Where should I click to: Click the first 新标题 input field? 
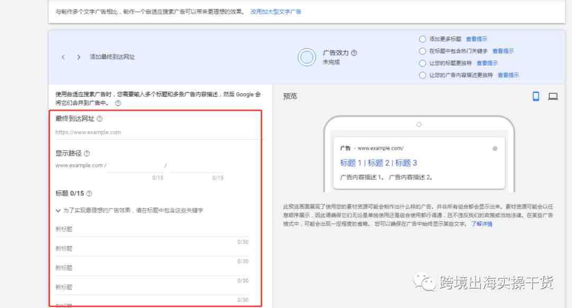[152, 229]
